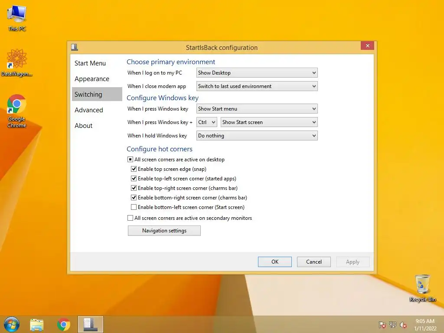Open the 'When I log on to my PC' dropdown
Screen dimensions: 444x333
coord(257,73)
